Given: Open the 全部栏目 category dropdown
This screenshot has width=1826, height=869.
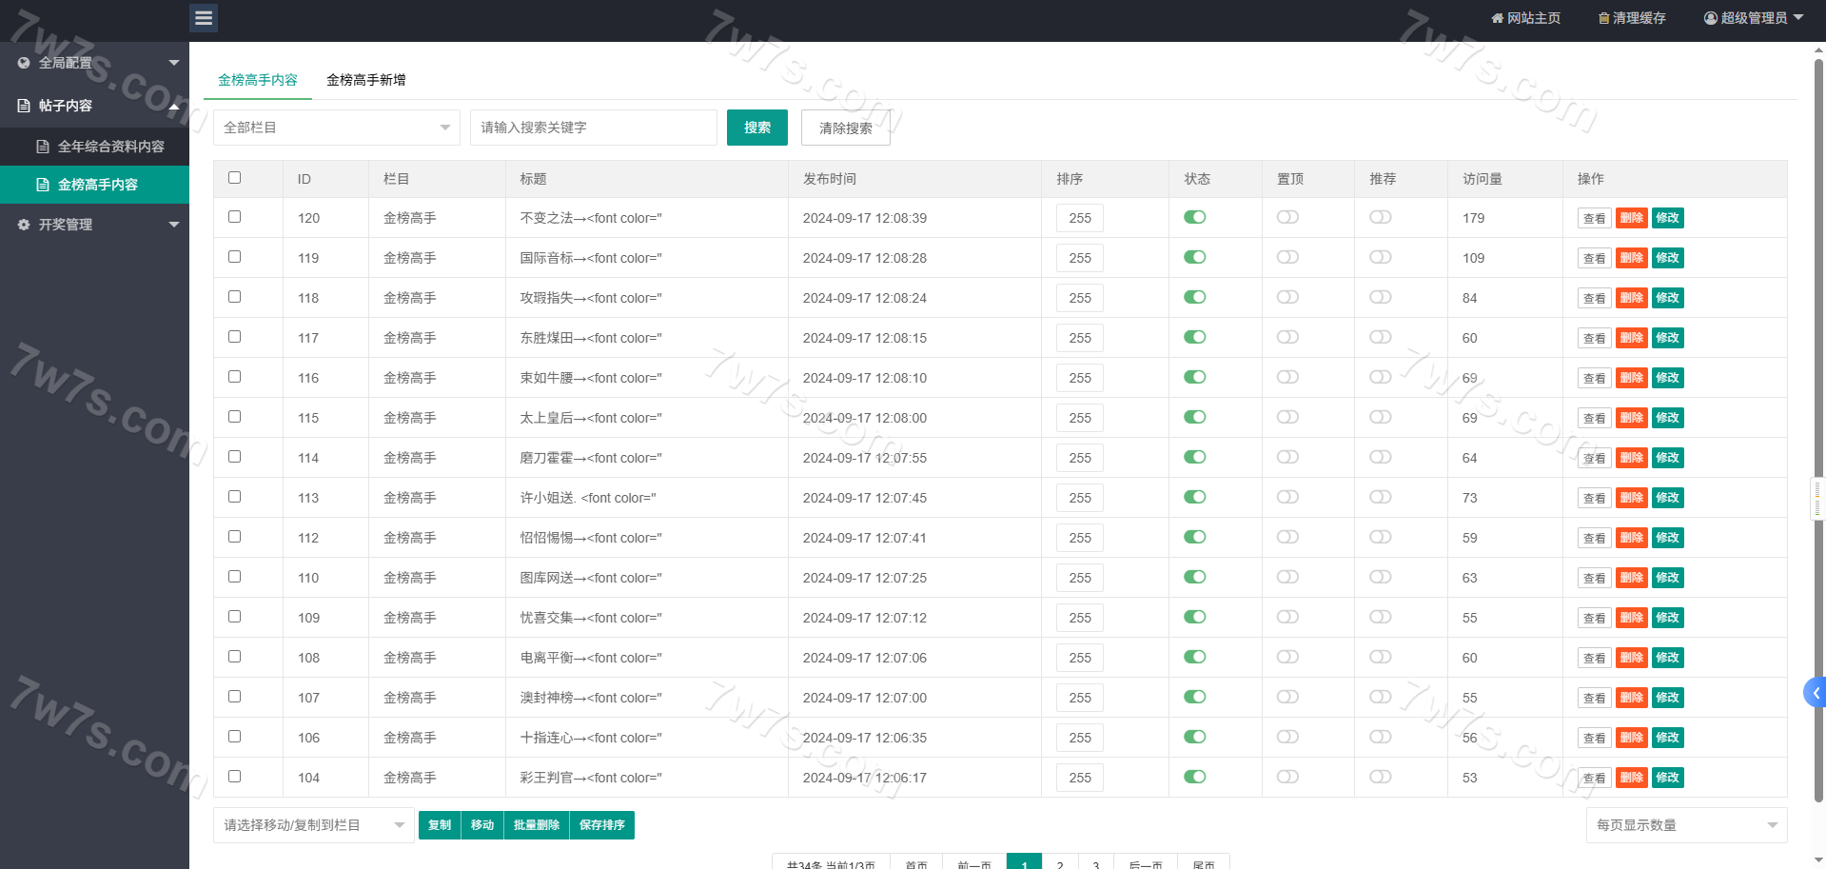Looking at the screenshot, I should (x=336, y=128).
